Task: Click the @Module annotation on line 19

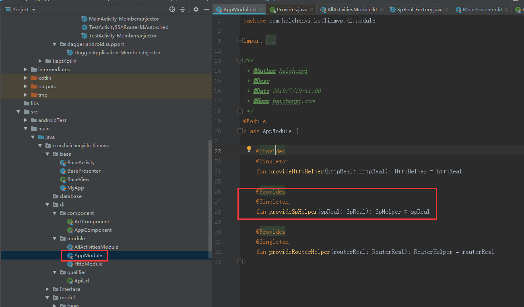Action: [x=254, y=121]
